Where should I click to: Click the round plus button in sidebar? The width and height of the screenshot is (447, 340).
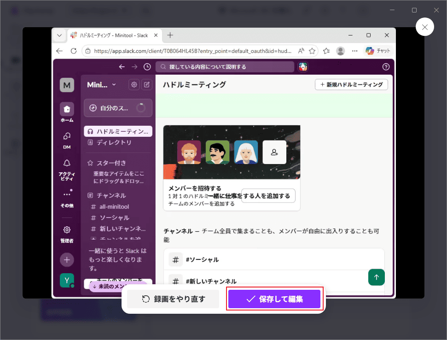tap(67, 260)
